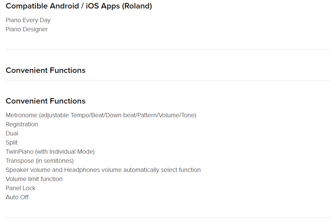Select the Piano Every Day text
The height and width of the screenshot is (222, 331).
pyautogui.click(x=28, y=20)
